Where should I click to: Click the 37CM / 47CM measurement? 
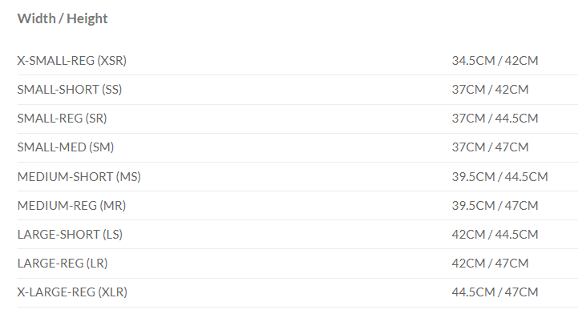click(x=490, y=147)
